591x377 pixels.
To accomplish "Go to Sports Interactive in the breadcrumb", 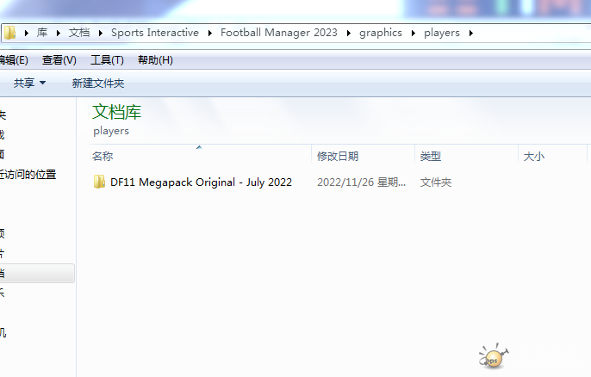I will 155,33.
